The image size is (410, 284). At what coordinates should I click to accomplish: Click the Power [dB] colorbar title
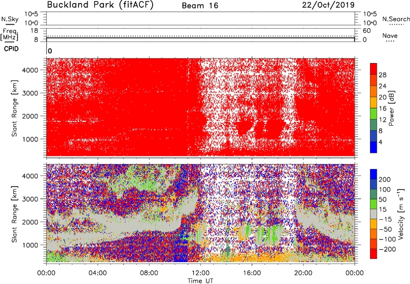click(x=392, y=108)
